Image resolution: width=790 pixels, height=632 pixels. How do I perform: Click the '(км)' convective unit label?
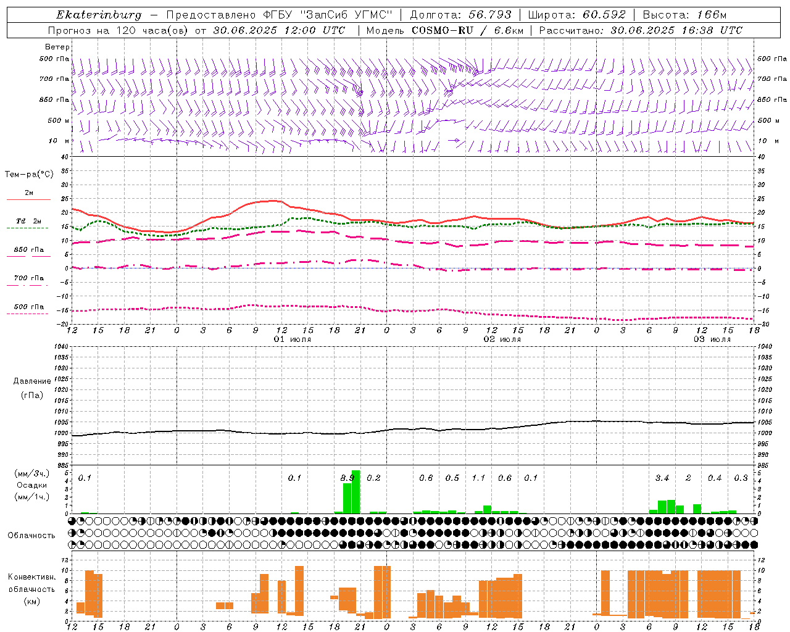coord(31,601)
